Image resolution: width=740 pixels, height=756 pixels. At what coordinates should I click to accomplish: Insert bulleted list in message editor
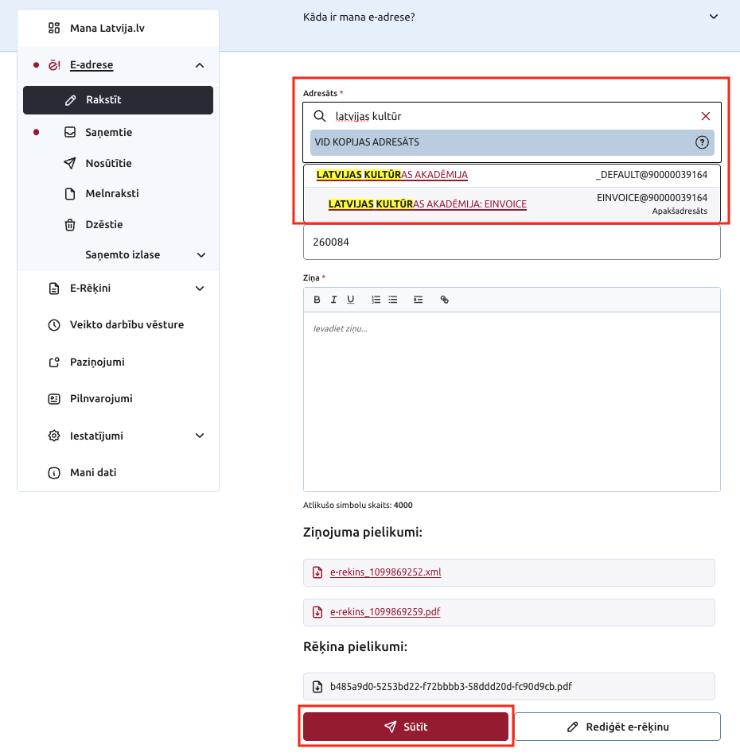point(393,300)
